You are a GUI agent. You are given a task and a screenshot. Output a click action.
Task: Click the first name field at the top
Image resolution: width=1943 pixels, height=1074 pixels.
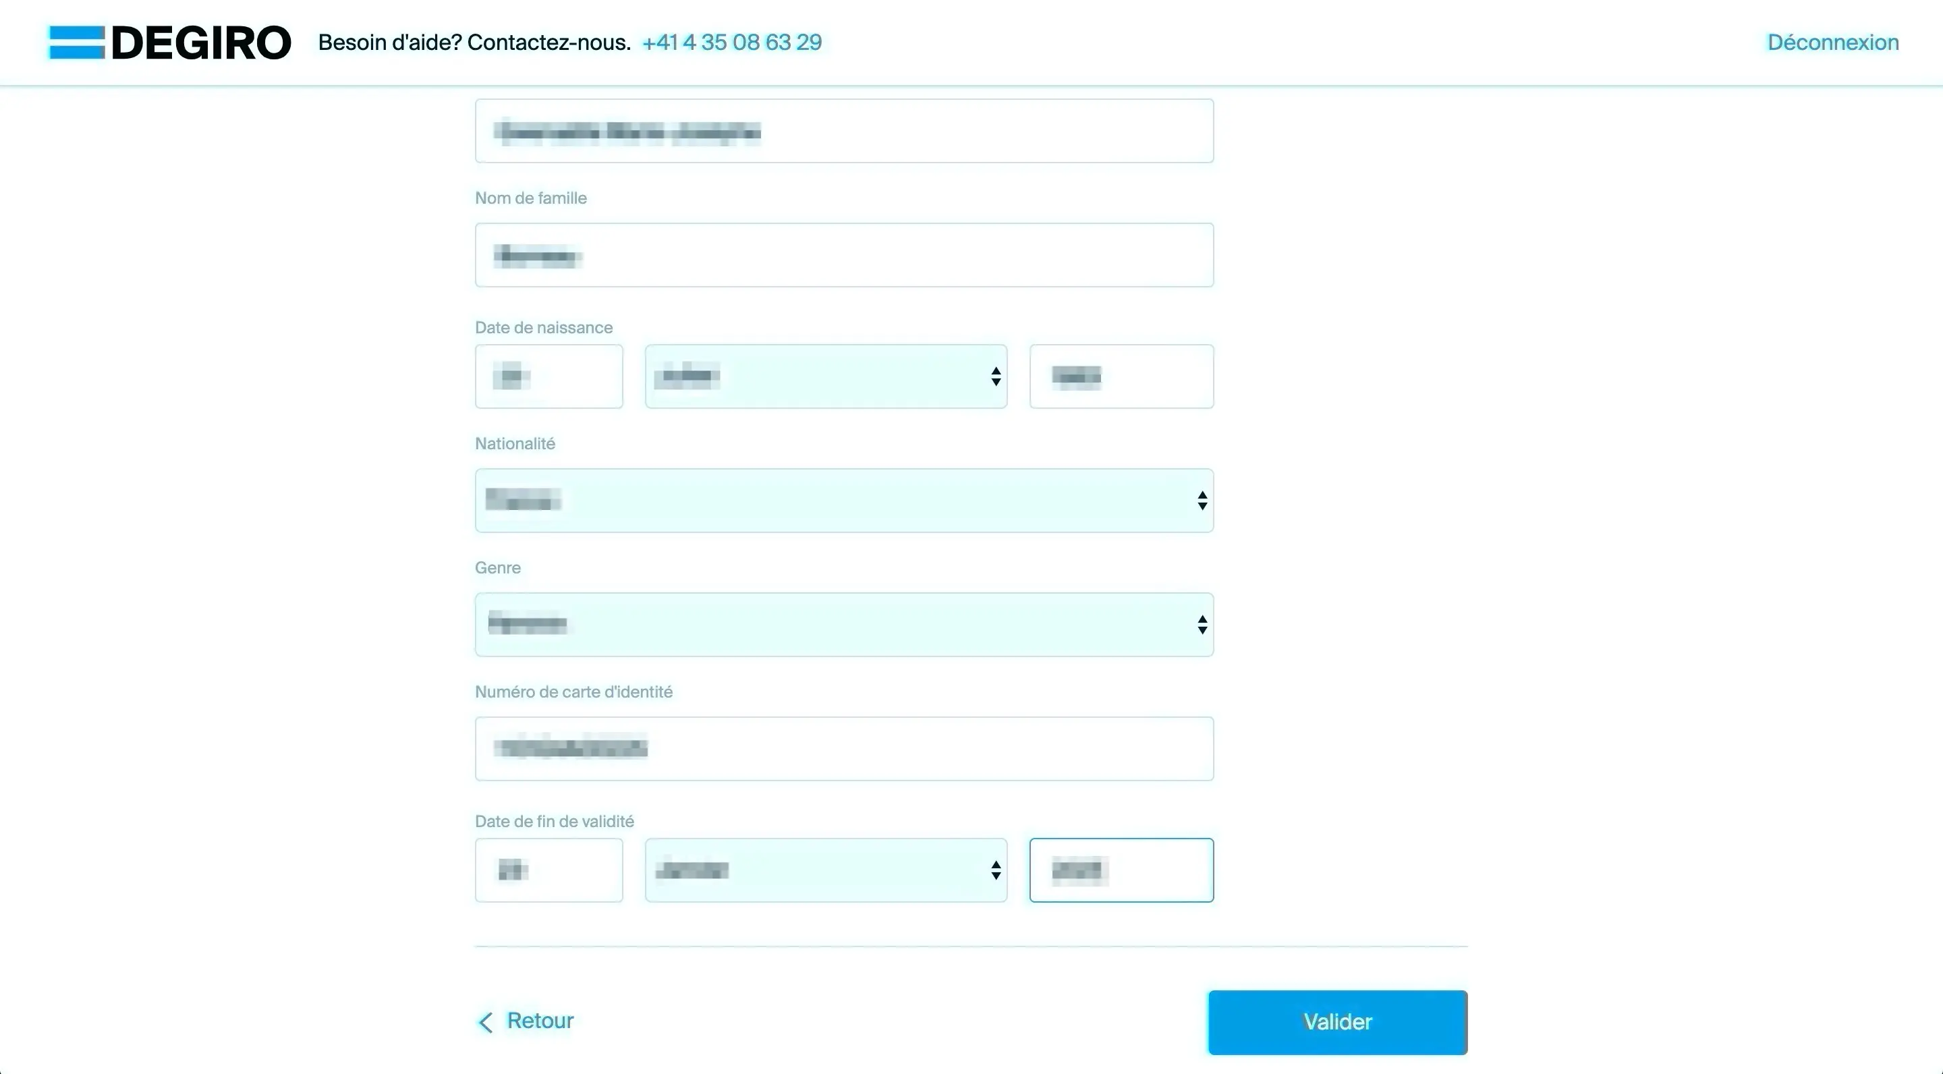pos(843,130)
